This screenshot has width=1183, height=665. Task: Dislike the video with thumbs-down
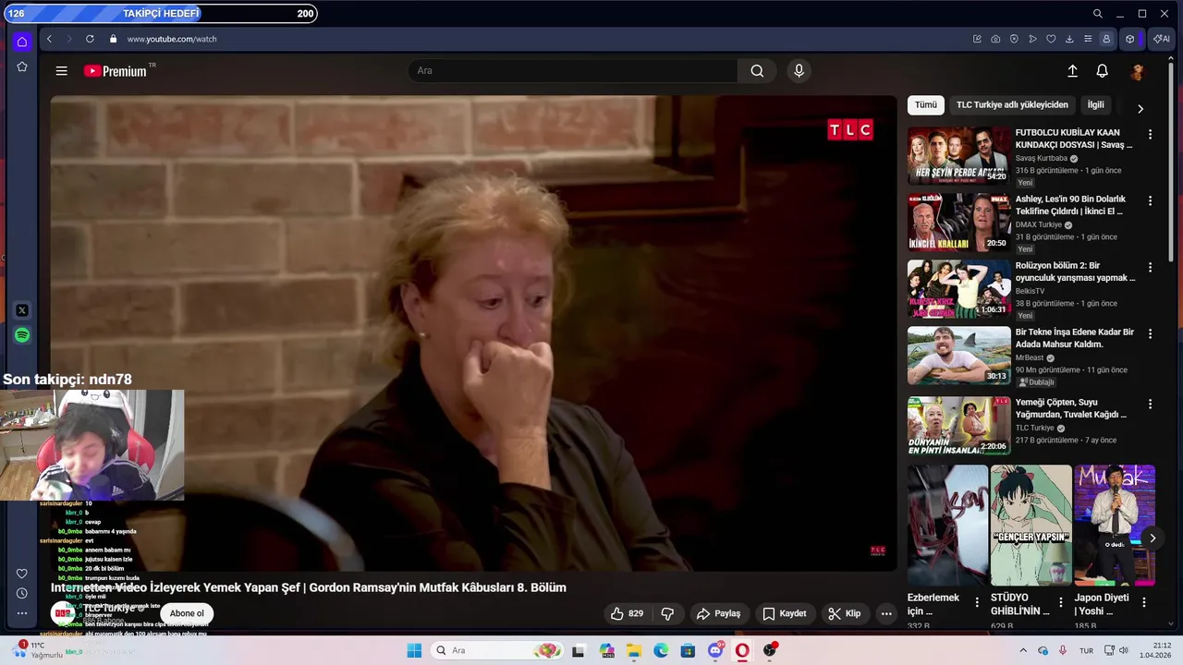pos(667,613)
